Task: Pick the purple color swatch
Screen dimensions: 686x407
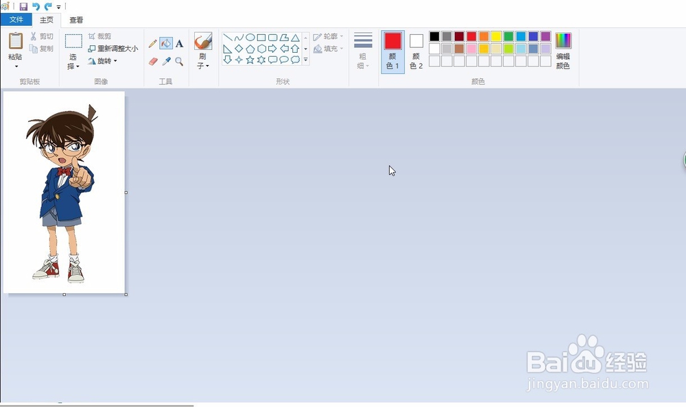Action: [x=545, y=36]
